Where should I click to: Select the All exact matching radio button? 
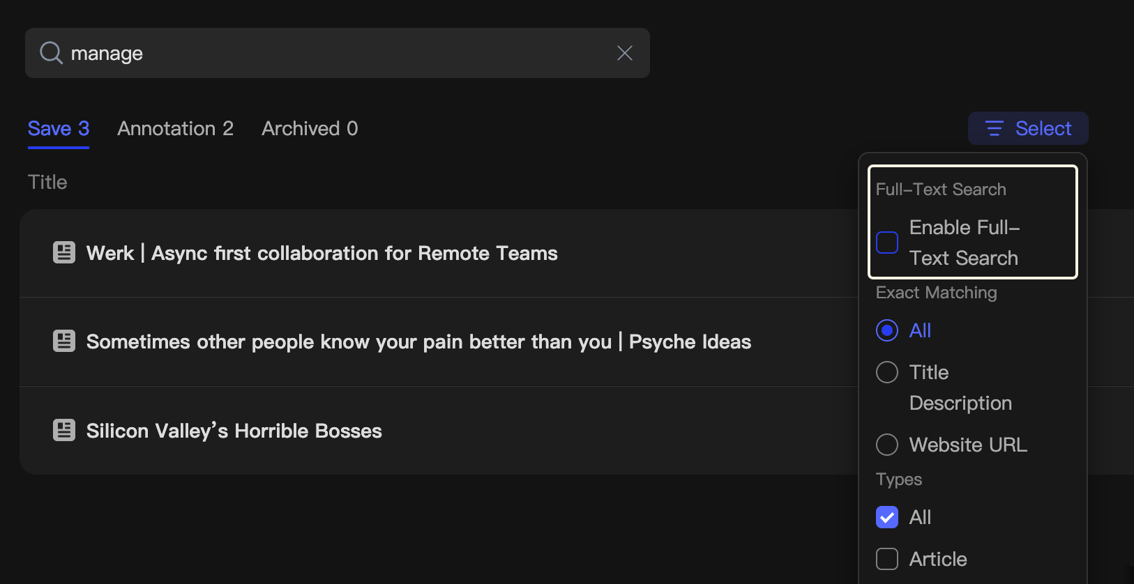pyautogui.click(x=887, y=330)
